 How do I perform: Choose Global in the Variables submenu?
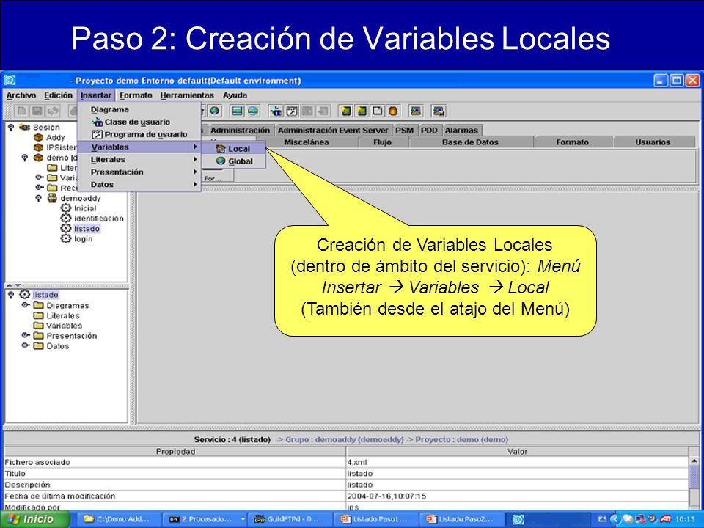[x=233, y=161]
